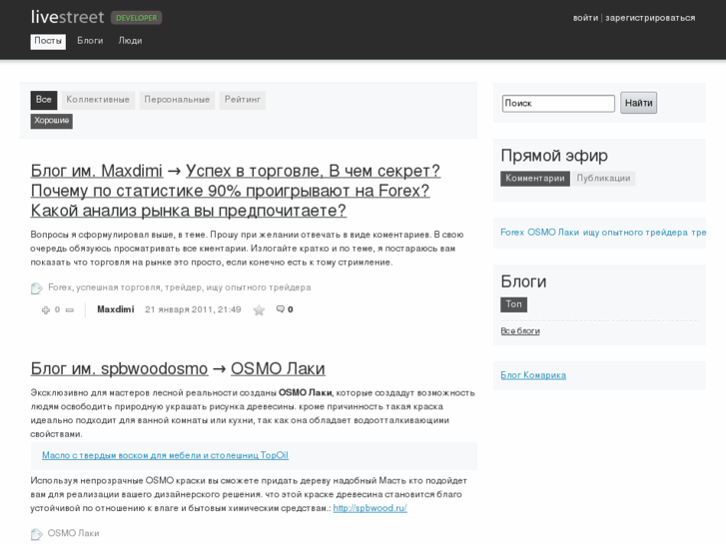The width and height of the screenshot is (726, 544).
Task: Open the Блоги menu tab
Action: [x=90, y=41]
